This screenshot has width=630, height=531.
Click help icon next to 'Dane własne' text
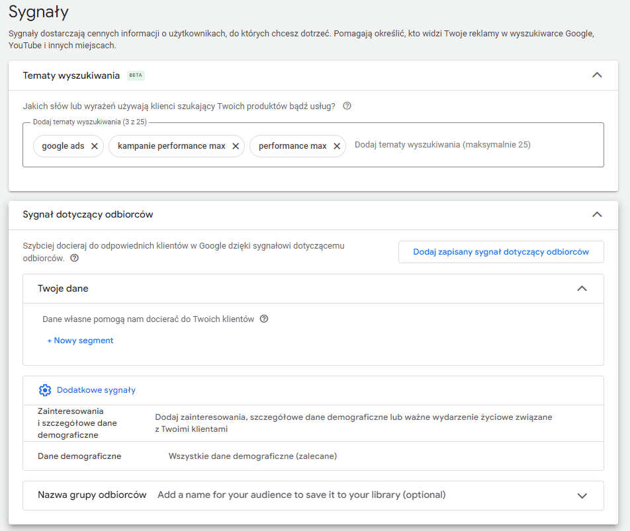click(264, 319)
